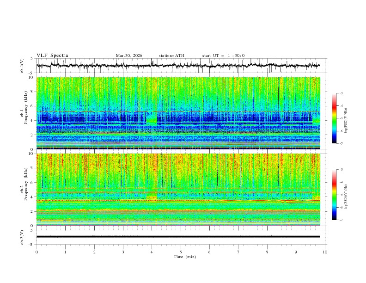This screenshot has height=283, width=366.
Task: Click the ch.2 "Frequency (kHz)" axis label
Action: tap(25, 184)
